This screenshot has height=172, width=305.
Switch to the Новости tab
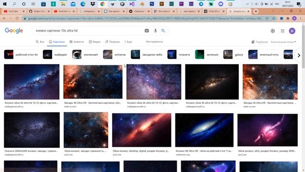click(x=77, y=42)
